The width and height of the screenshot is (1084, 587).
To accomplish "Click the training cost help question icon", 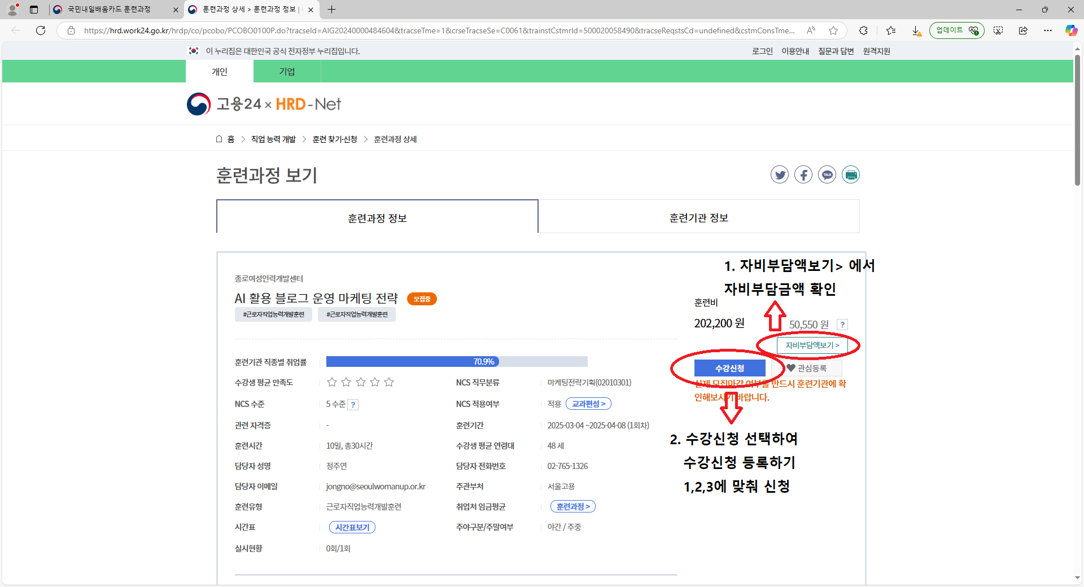I will [x=842, y=325].
